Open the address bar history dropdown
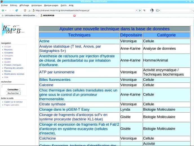Screen dimensions: 194x146 pos(137,10)
